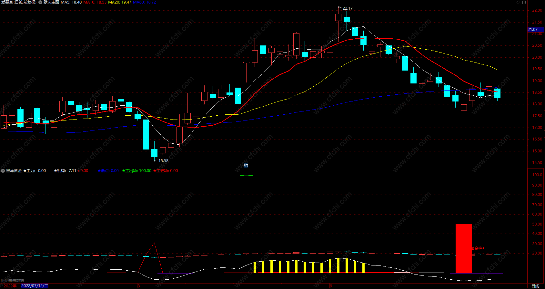Screen dimensions: 545x289
Task: Click the 黑马黄金 indicator name
Action: click(x=14, y=171)
